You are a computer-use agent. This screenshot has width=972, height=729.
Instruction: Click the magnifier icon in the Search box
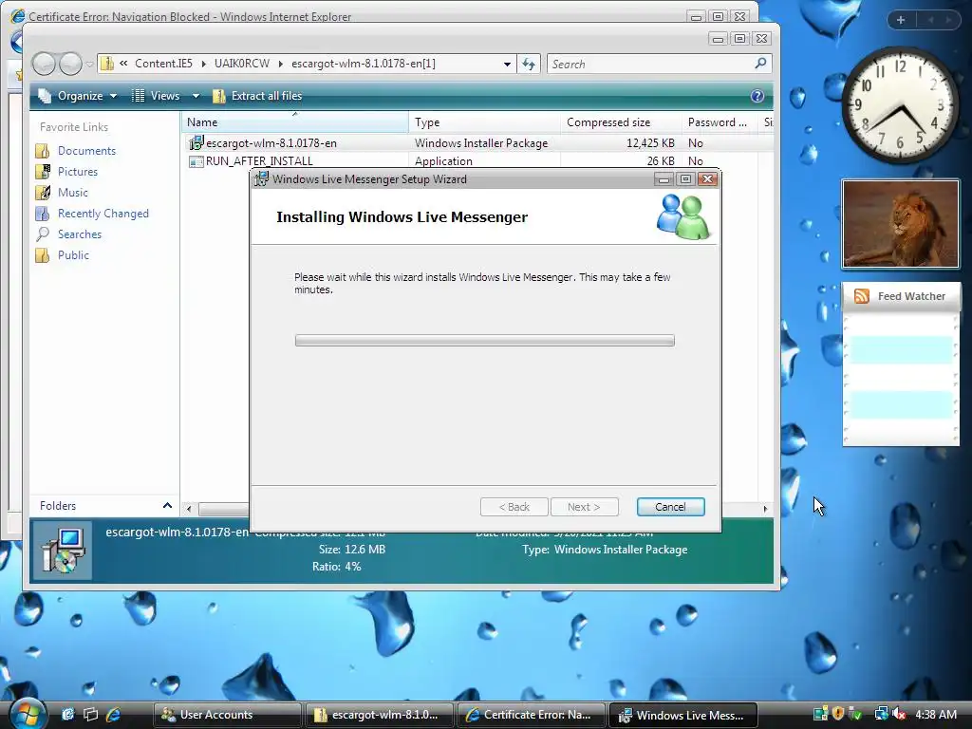click(x=760, y=64)
